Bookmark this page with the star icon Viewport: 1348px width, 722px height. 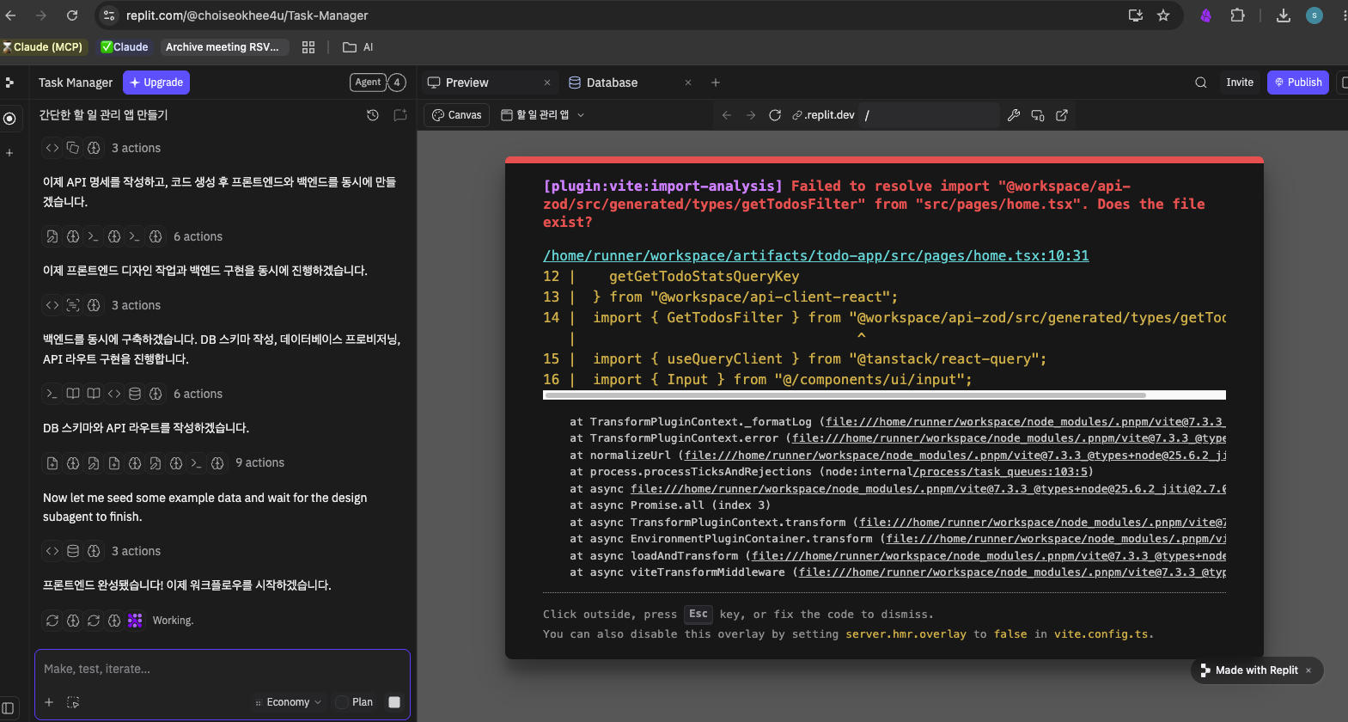coord(1163,15)
